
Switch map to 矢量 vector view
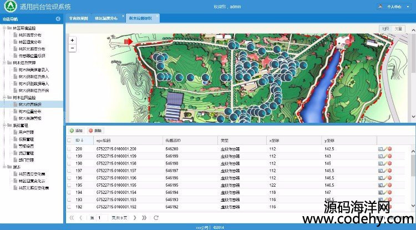click(398, 29)
